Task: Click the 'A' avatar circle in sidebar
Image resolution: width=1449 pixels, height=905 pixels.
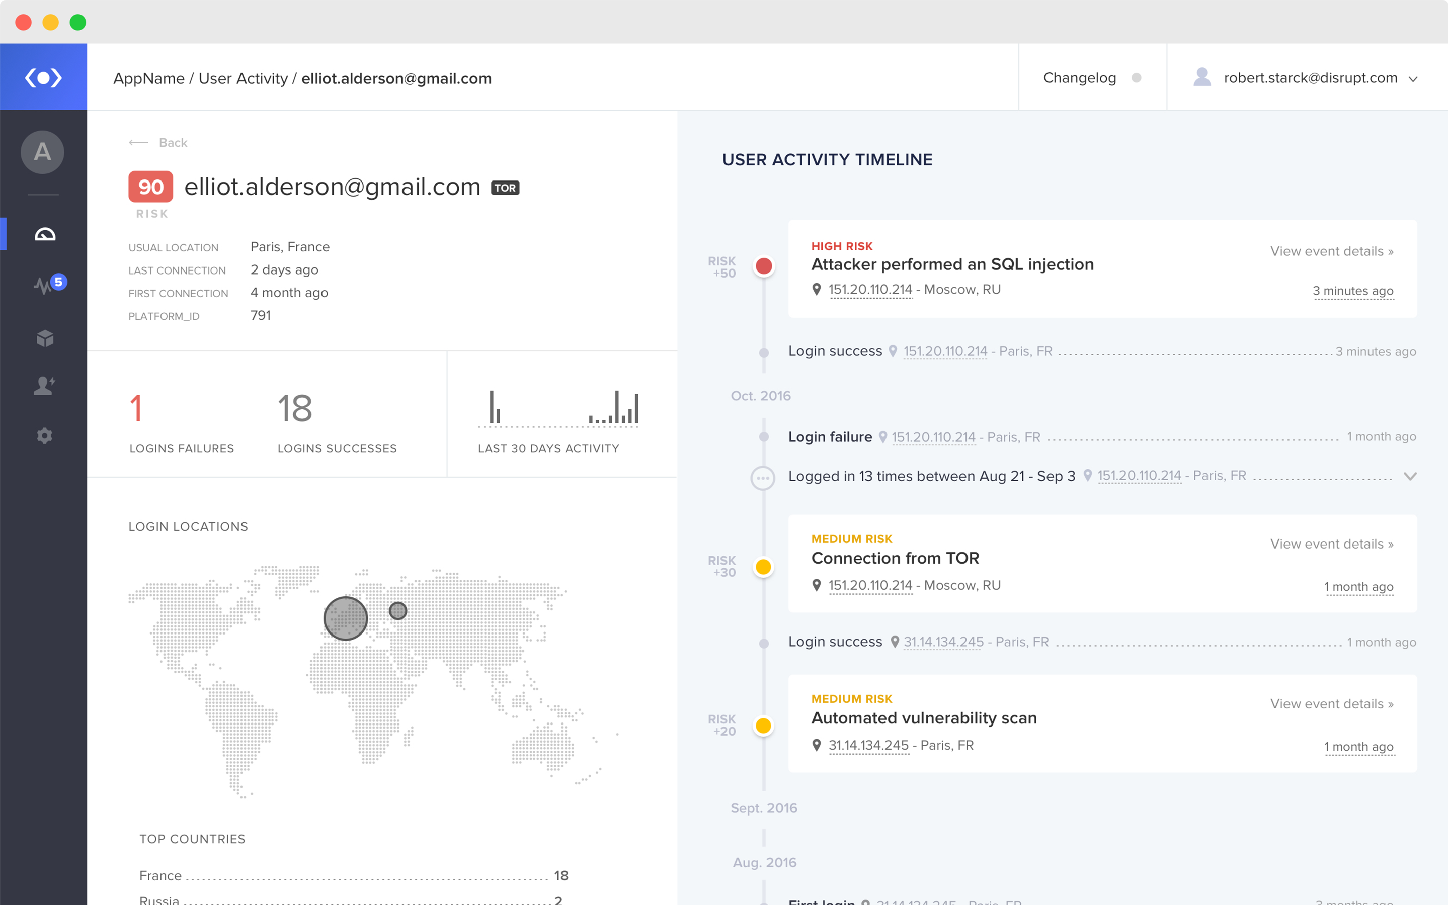Action: pos(42,153)
